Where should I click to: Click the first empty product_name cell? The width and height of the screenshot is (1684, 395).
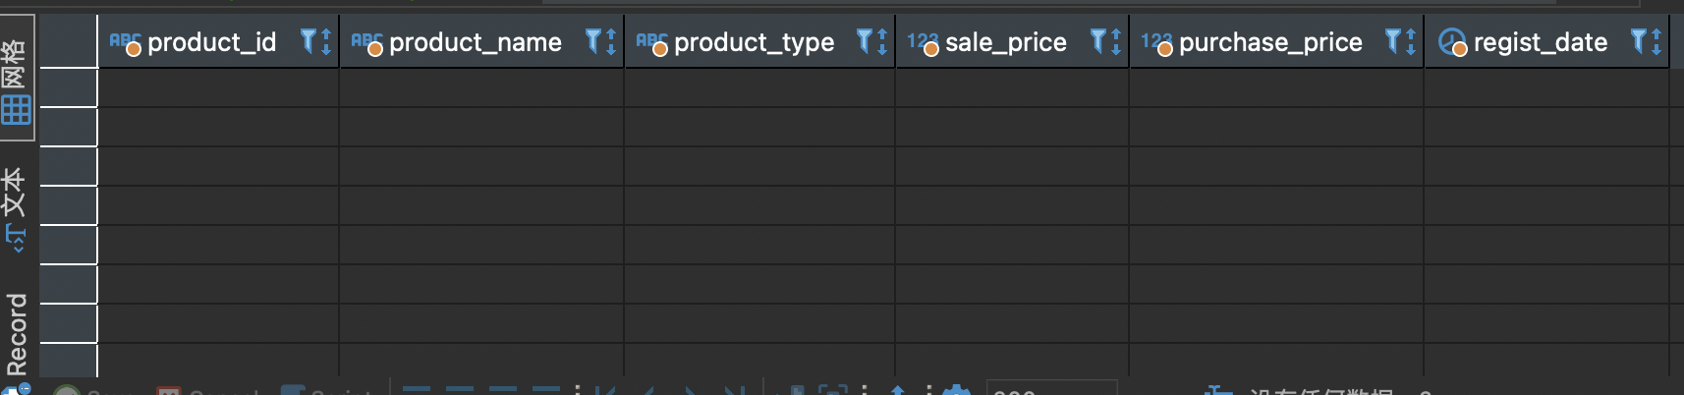click(x=481, y=87)
